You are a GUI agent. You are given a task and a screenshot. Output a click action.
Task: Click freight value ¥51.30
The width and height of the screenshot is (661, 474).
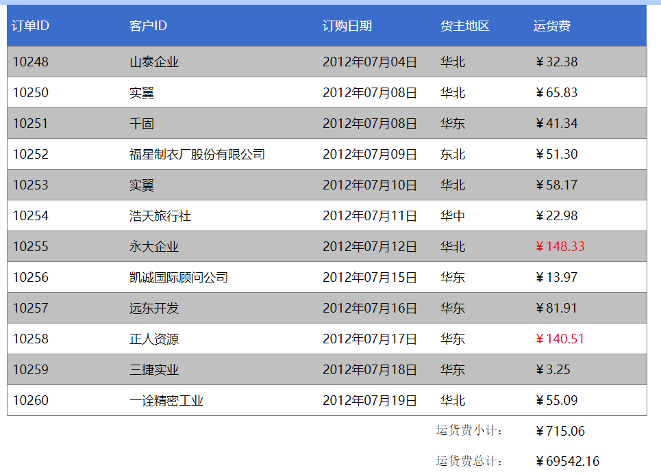(556, 154)
